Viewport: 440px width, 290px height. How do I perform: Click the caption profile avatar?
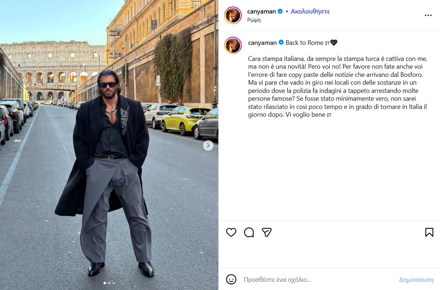click(233, 45)
